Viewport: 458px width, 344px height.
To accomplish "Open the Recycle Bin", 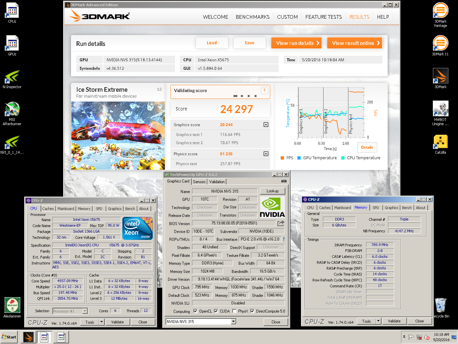I will pos(441,307).
